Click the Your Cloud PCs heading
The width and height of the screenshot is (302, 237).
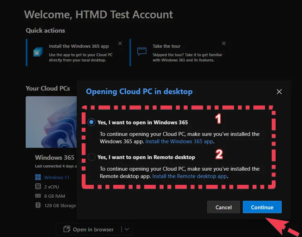pos(48,88)
